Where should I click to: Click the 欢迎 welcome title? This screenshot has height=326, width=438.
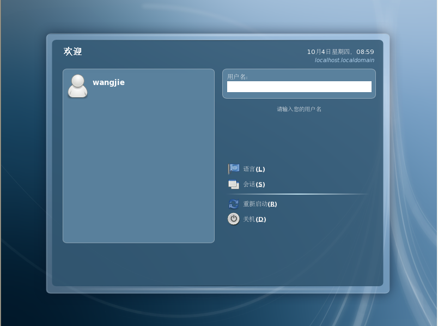click(x=71, y=52)
